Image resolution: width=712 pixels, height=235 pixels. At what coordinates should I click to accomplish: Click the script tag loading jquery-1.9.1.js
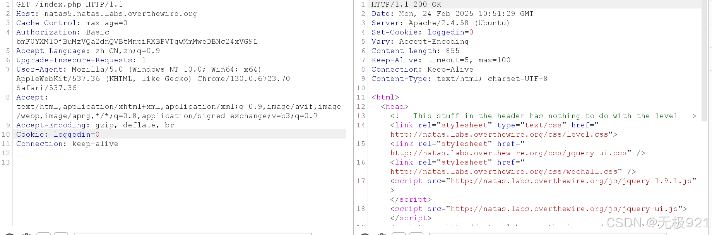[543, 181]
